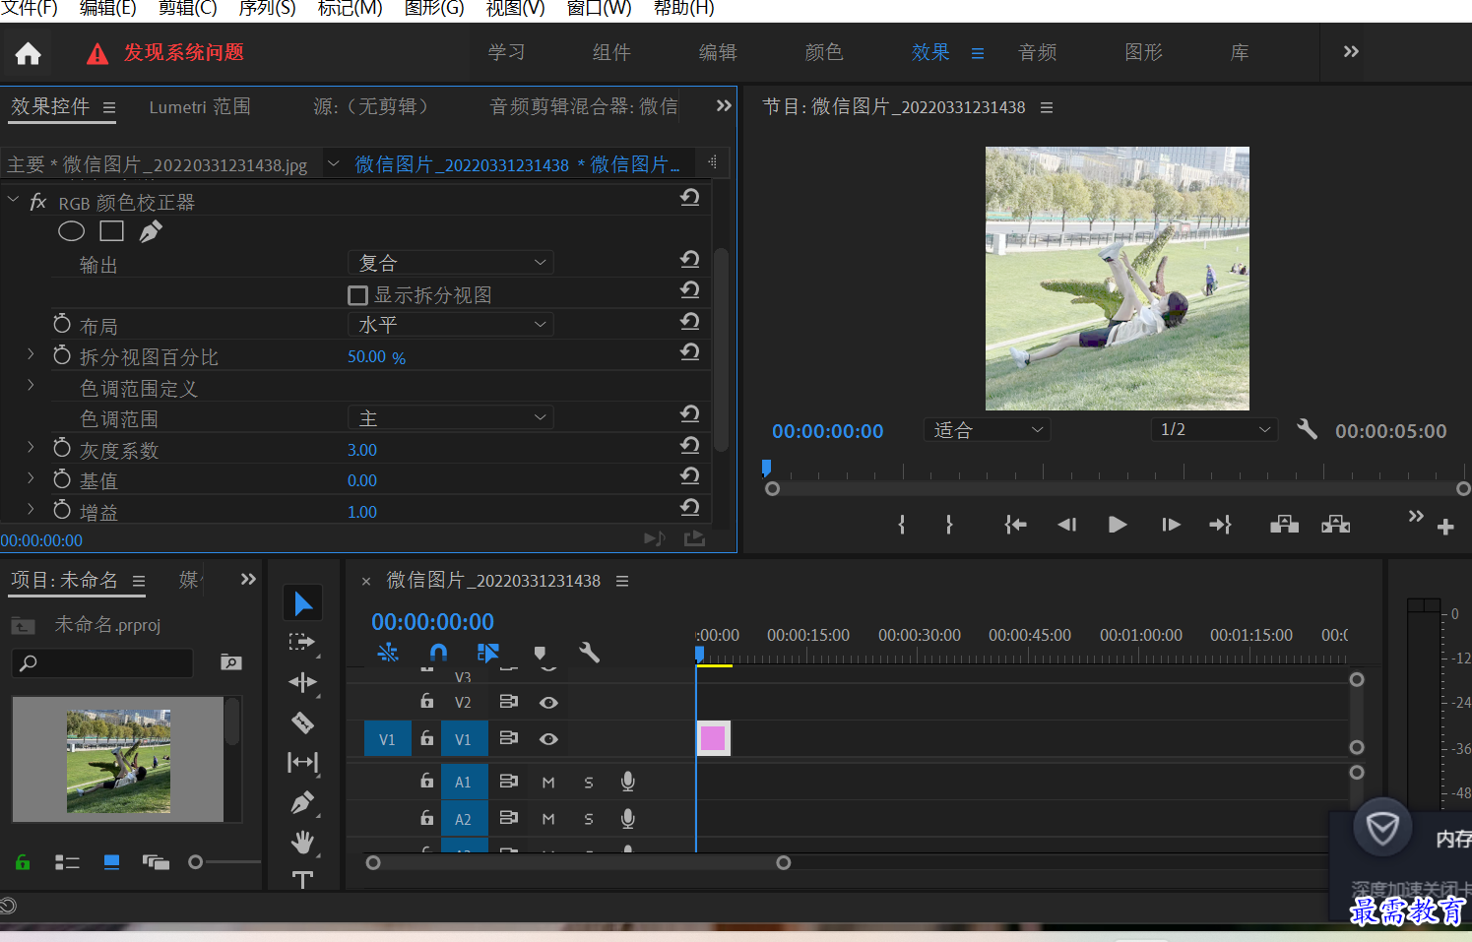This screenshot has height=942, width=1472.
Task: Expand the 色调范围定义 section
Action: [31, 385]
